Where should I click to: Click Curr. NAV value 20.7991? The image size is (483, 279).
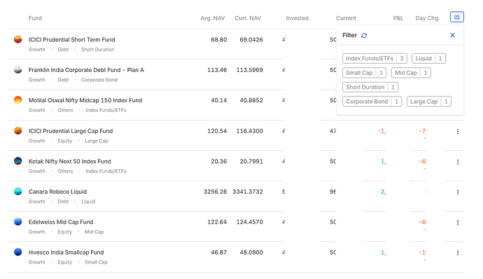[x=251, y=162]
